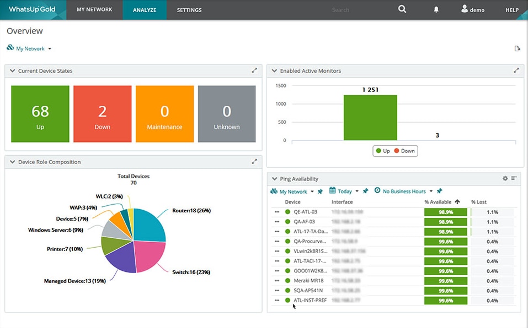Open row actions for ATL-17-TA-Da...
The width and height of the screenshot is (528, 328).
[x=277, y=231]
